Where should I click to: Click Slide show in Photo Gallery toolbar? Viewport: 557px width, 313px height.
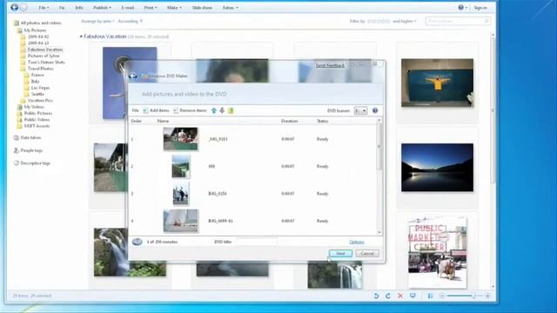[202, 8]
